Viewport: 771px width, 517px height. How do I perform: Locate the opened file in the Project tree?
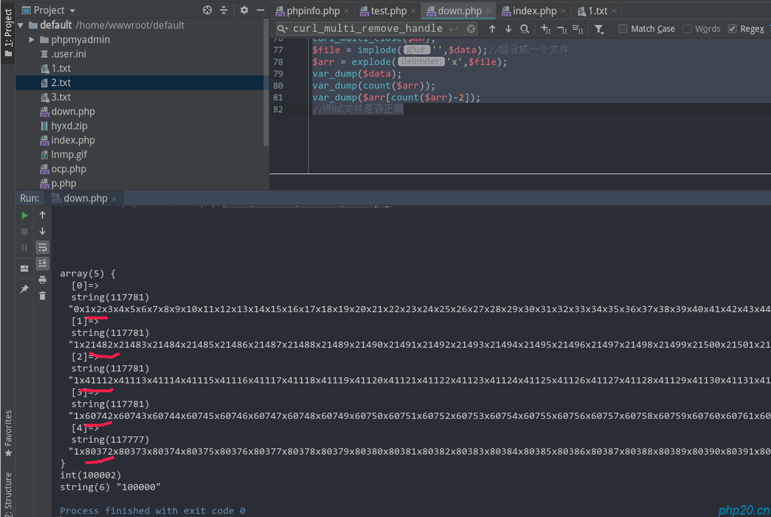point(207,10)
